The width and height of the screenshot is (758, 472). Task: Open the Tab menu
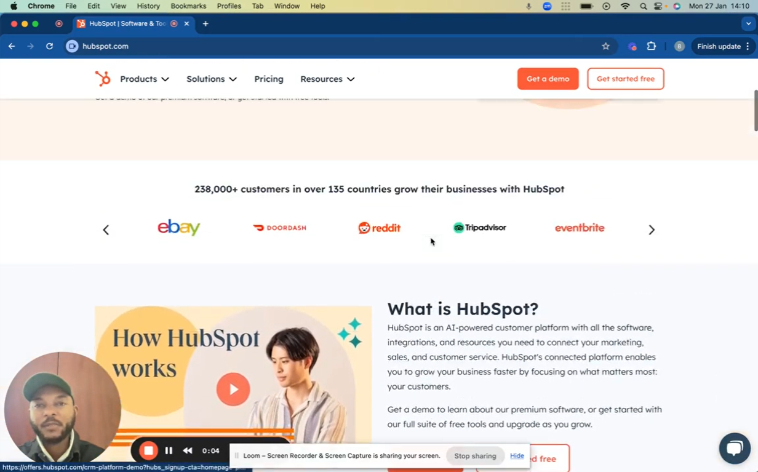[x=258, y=6]
